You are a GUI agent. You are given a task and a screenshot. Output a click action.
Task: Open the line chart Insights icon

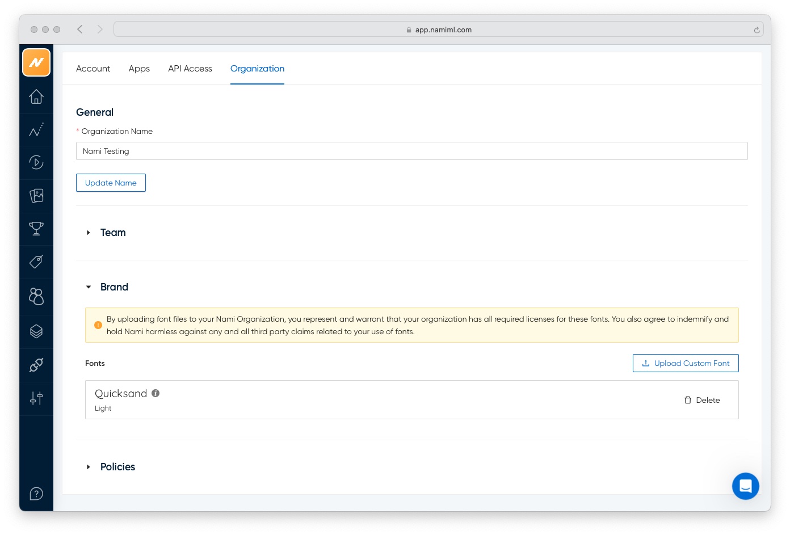(x=36, y=130)
